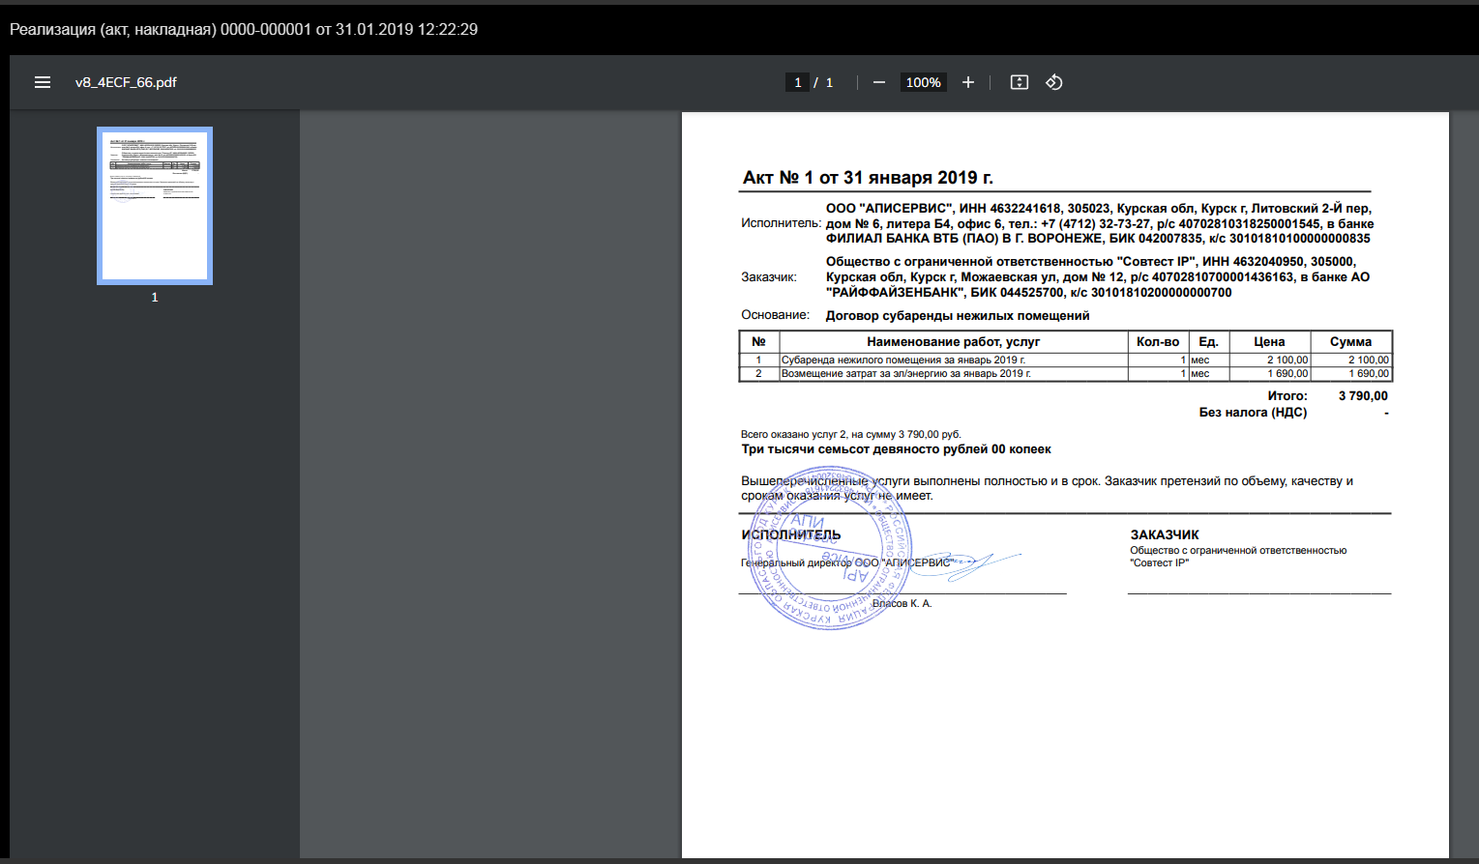Screen dimensions: 1479x864
Task: Click the page count after the slash
Action: point(829,82)
